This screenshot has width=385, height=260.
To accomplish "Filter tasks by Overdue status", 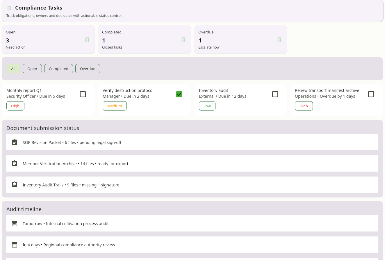I will click(x=88, y=69).
